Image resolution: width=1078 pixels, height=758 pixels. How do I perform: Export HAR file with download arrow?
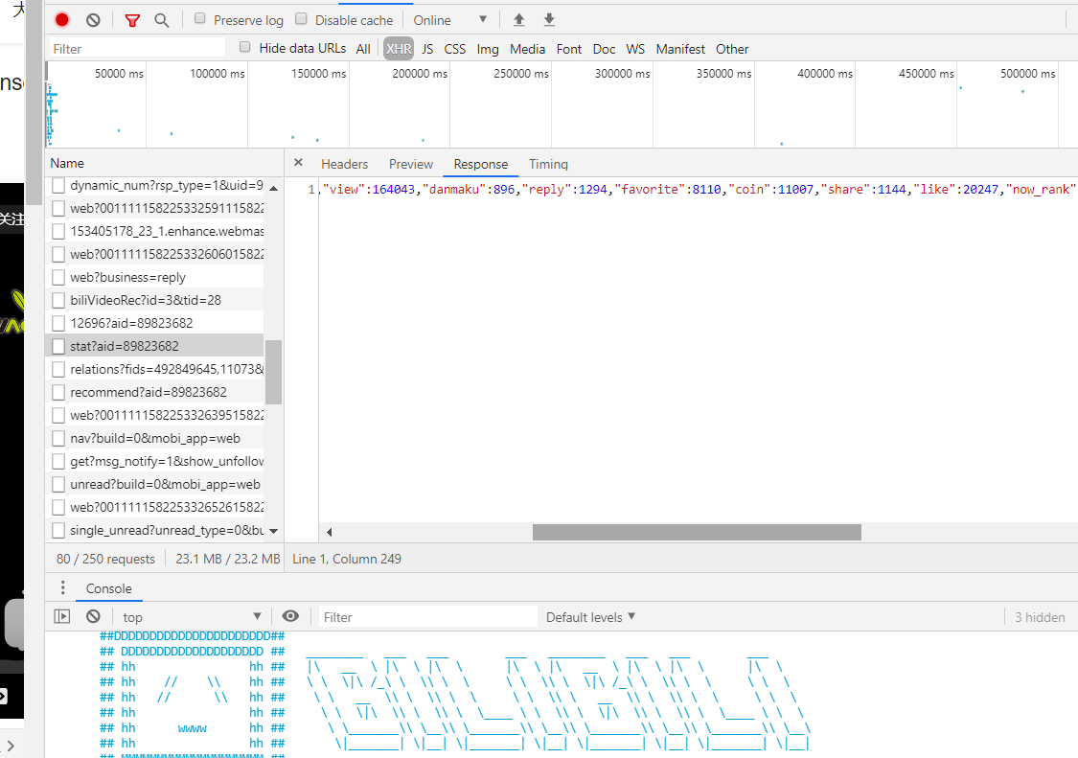click(549, 20)
